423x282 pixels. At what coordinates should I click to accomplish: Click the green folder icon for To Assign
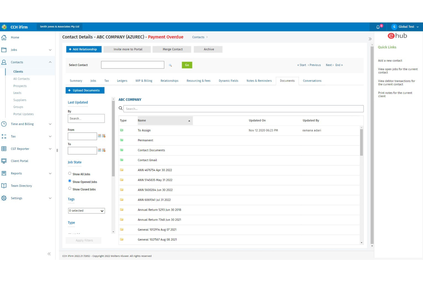click(x=122, y=130)
